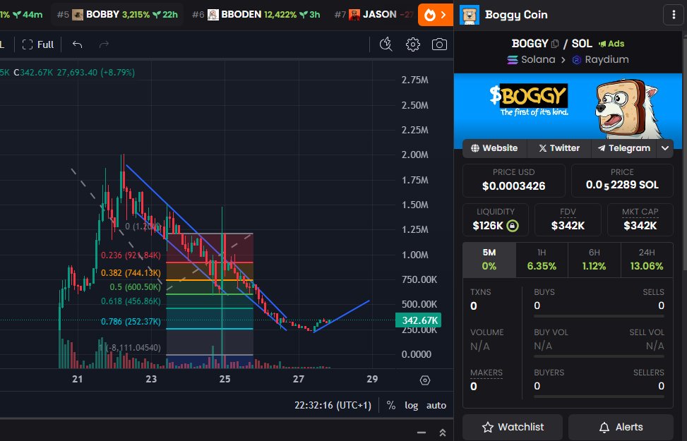Click the 0.618 (456.86K) Fibonacci label
Screen dimensions: 687x441
click(131, 301)
